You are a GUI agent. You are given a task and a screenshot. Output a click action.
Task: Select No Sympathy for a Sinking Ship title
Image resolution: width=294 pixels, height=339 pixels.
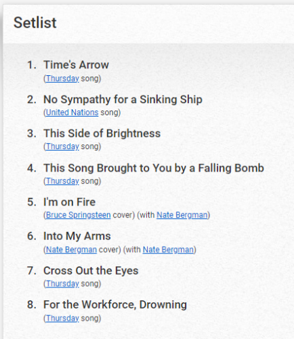click(123, 100)
